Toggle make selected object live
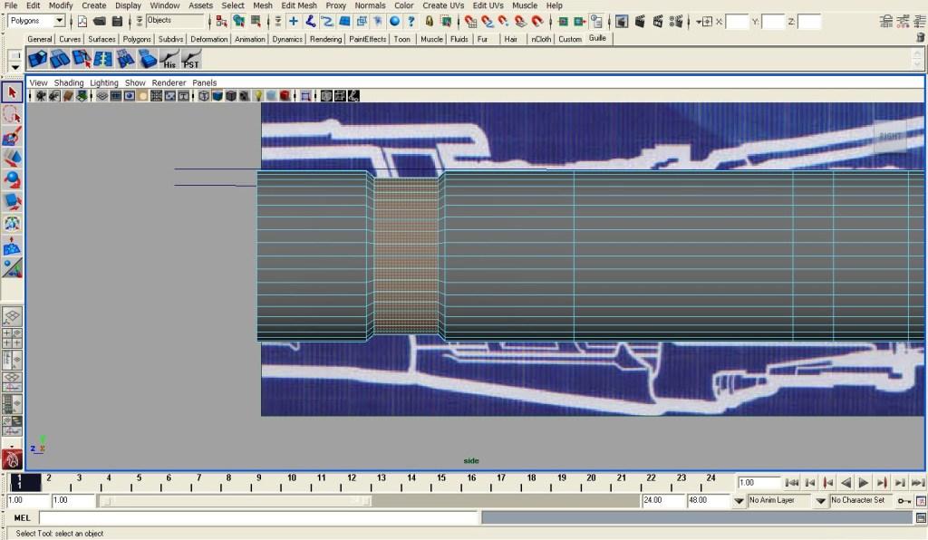The height and width of the screenshot is (540, 928). tap(537, 22)
